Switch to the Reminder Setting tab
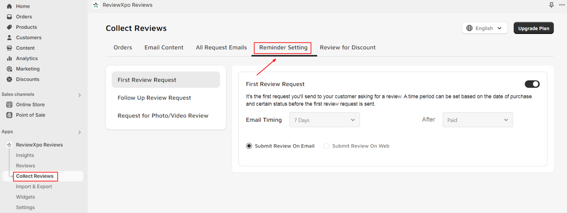The image size is (567, 213). point(283,47)
